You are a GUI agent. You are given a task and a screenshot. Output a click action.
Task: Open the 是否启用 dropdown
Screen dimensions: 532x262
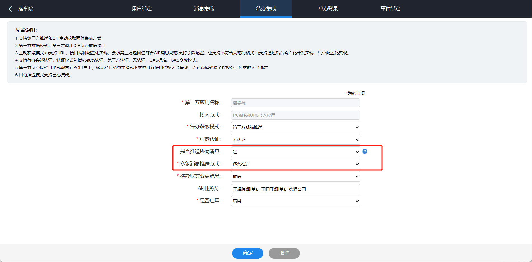295,201
